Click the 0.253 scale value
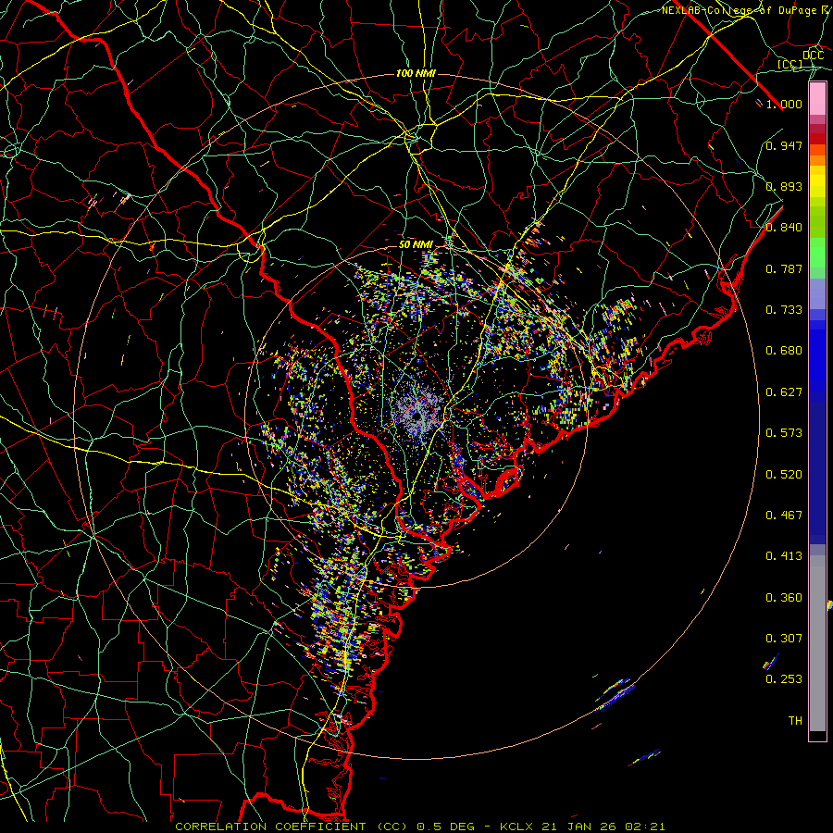 [784, 679]
